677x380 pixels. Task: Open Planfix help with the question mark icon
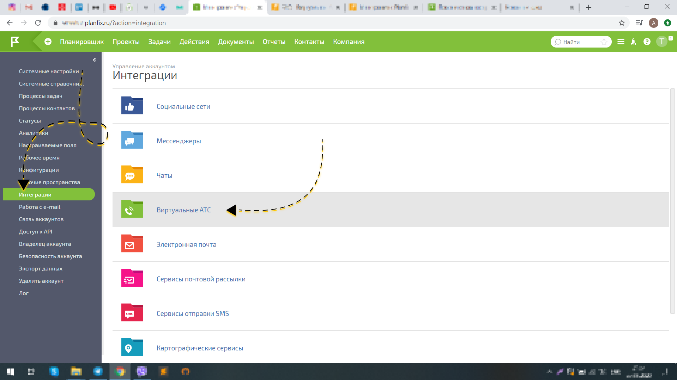tap(647, 42)
